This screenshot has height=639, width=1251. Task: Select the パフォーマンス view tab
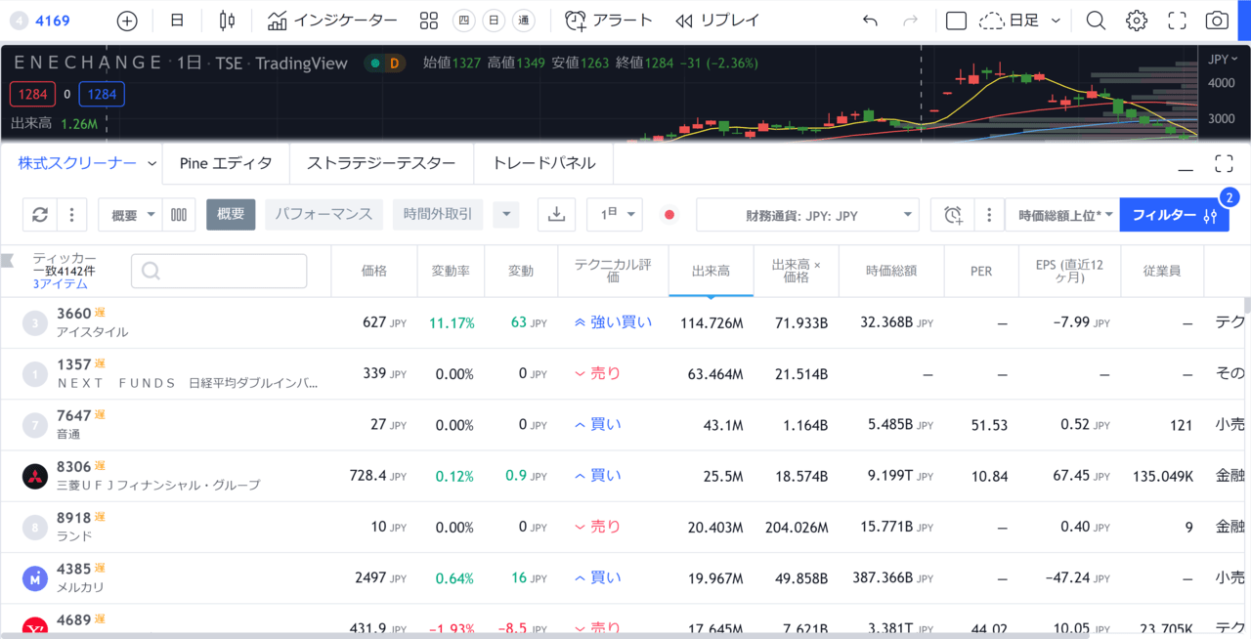324,215
